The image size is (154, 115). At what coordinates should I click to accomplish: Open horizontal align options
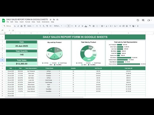coord(103,26)
